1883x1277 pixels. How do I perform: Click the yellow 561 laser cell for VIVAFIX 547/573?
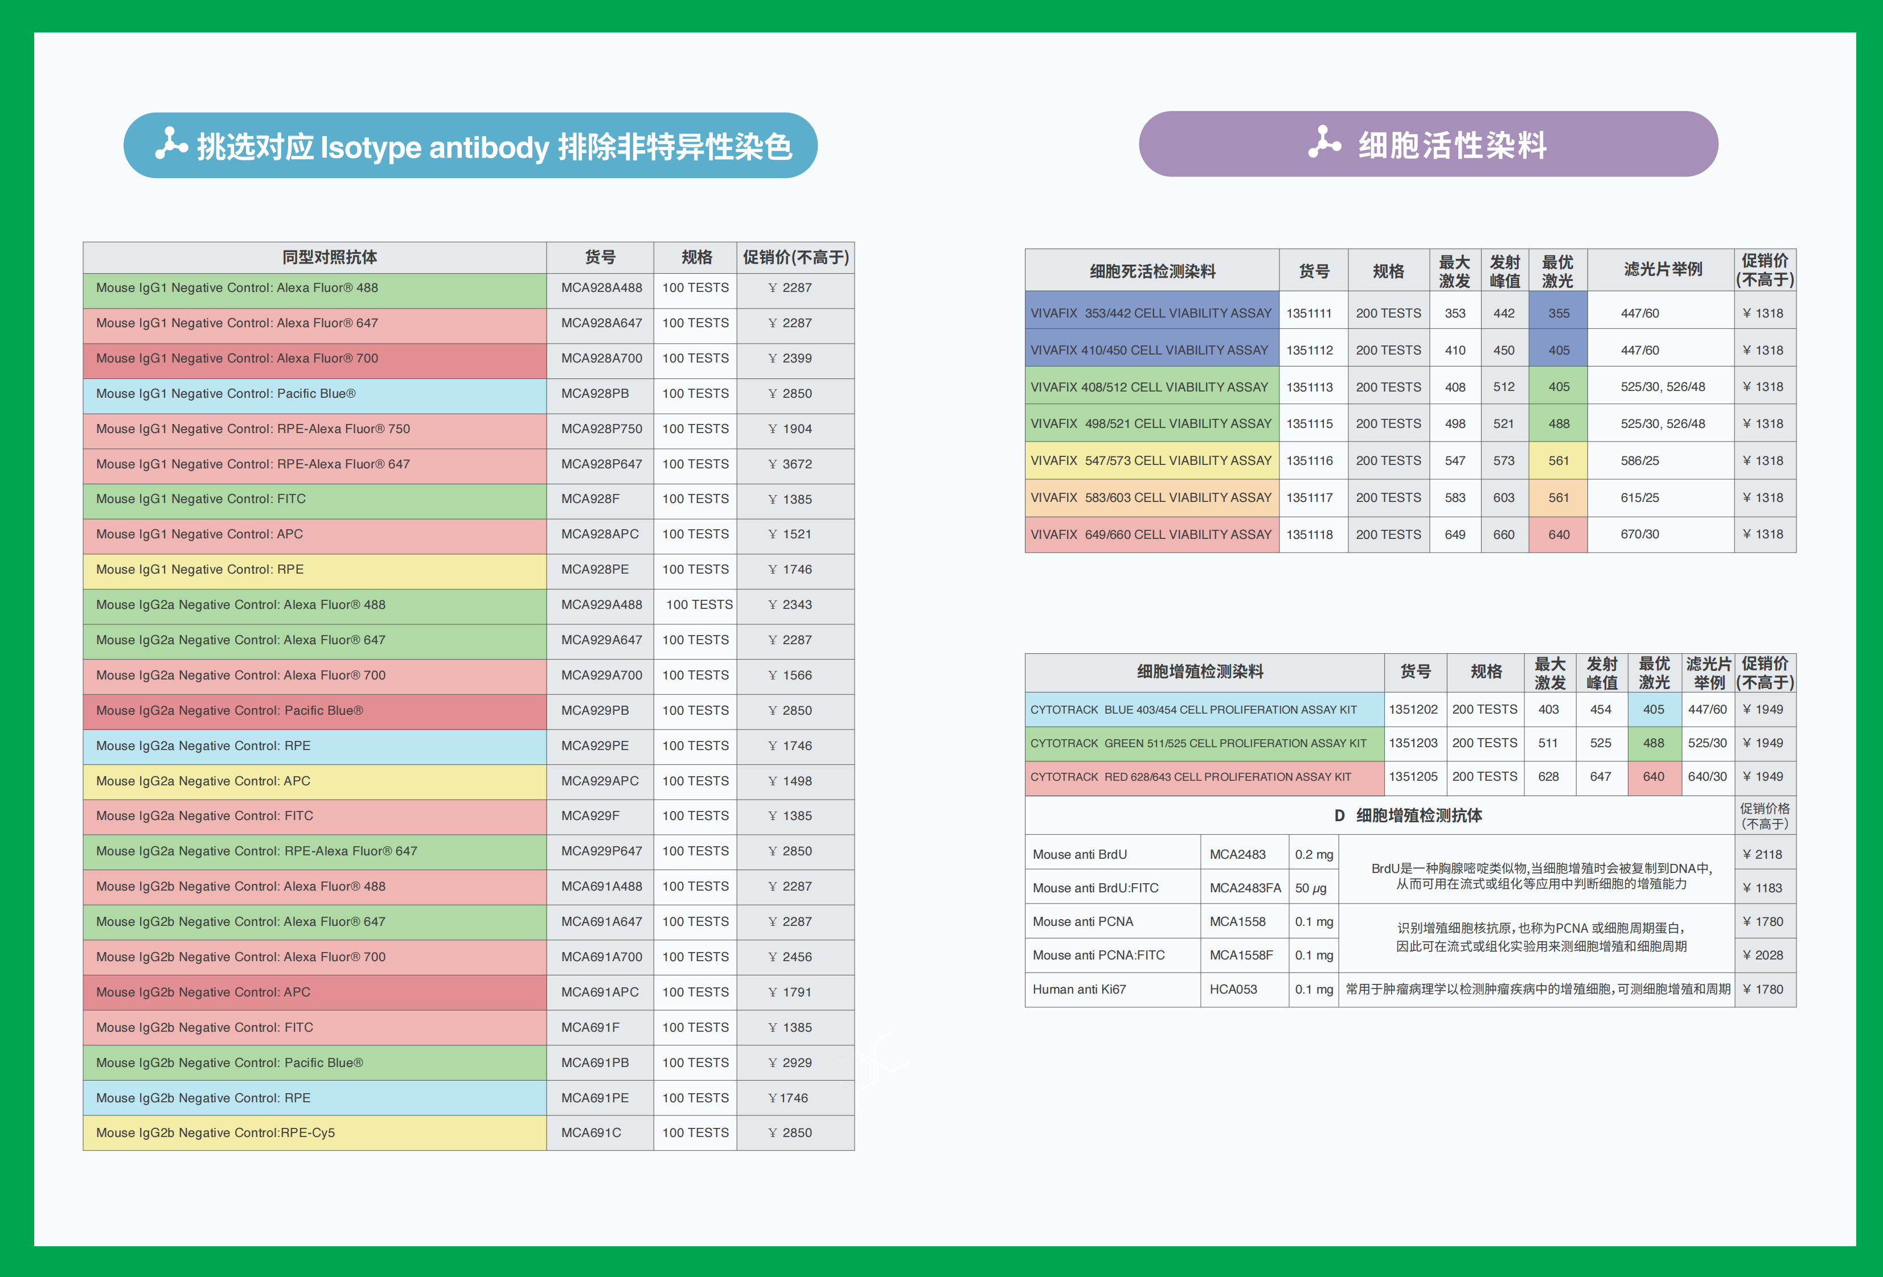click(x=1558, y=461)
